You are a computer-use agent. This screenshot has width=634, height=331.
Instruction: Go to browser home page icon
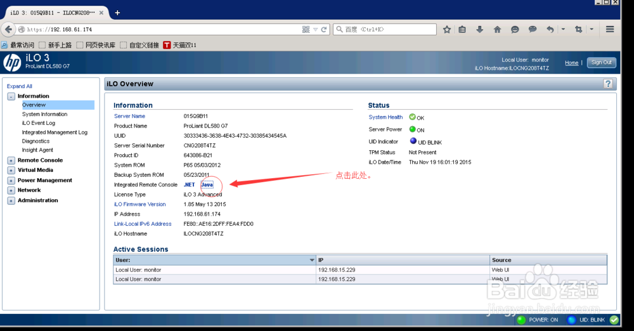pos(497,30)
